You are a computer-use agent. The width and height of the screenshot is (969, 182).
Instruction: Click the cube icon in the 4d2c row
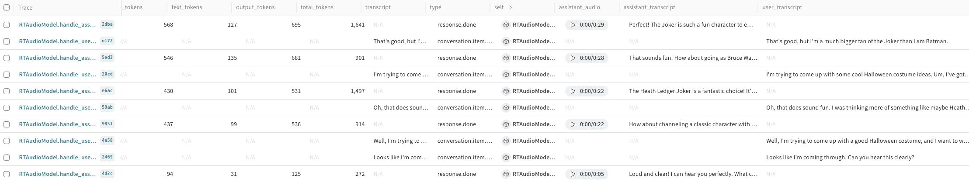(x=506, y=174)
